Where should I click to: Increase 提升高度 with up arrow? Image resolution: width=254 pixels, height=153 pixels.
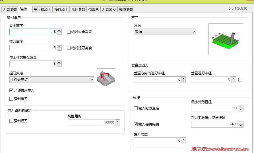(184, 139)
